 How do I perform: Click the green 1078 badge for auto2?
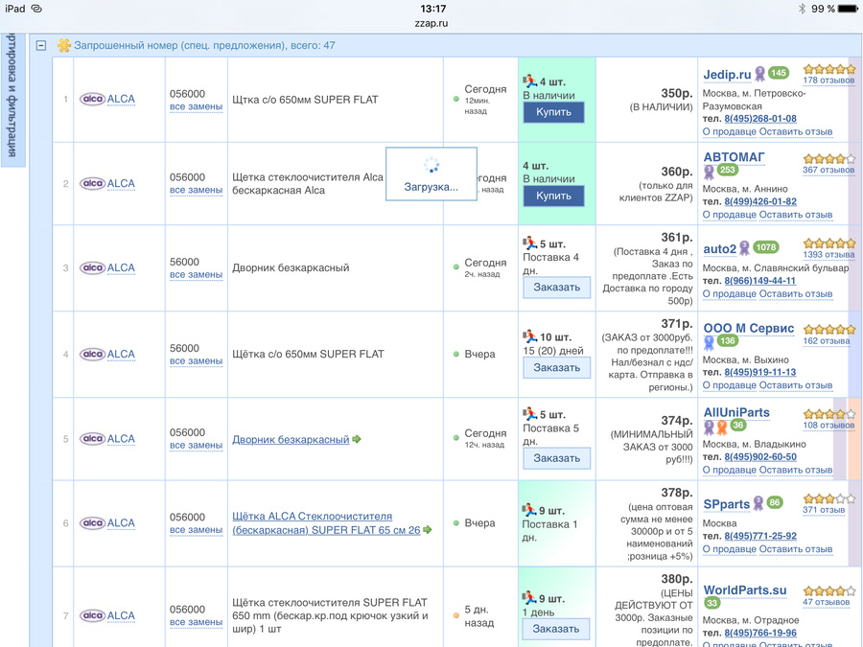click(765, 247)
